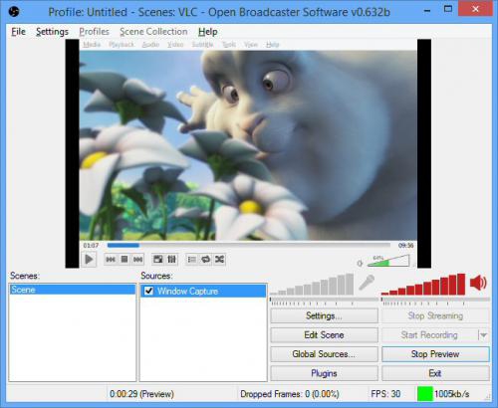The width and height of the screenshot is (498, 408).
Task: Open the Settings menu
Action: coord(52,32)
